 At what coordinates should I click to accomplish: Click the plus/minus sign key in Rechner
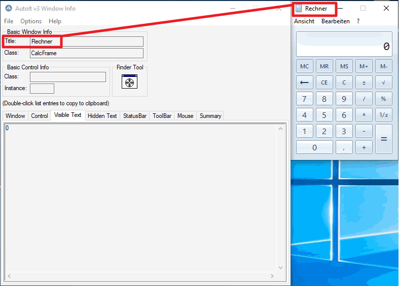click(364, 83)
